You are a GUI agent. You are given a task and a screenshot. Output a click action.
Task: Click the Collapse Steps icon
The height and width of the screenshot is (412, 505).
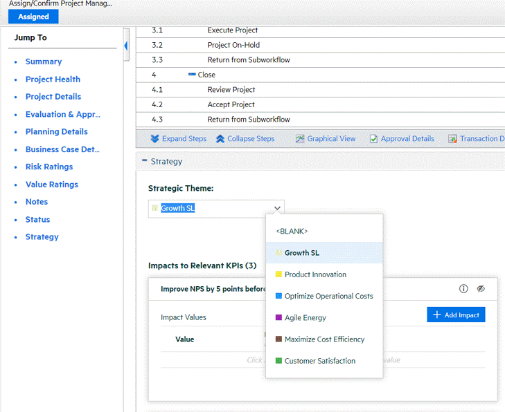click(x=220, y=139)
